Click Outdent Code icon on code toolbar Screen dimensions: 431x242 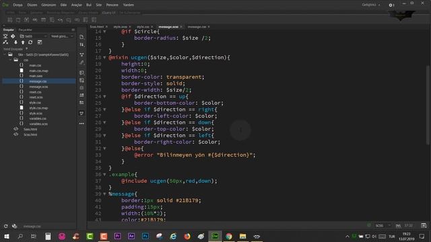tap(81, 103)
